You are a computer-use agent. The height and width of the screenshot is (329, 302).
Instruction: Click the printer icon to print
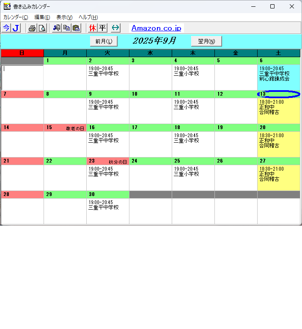[x=32, y=28]
